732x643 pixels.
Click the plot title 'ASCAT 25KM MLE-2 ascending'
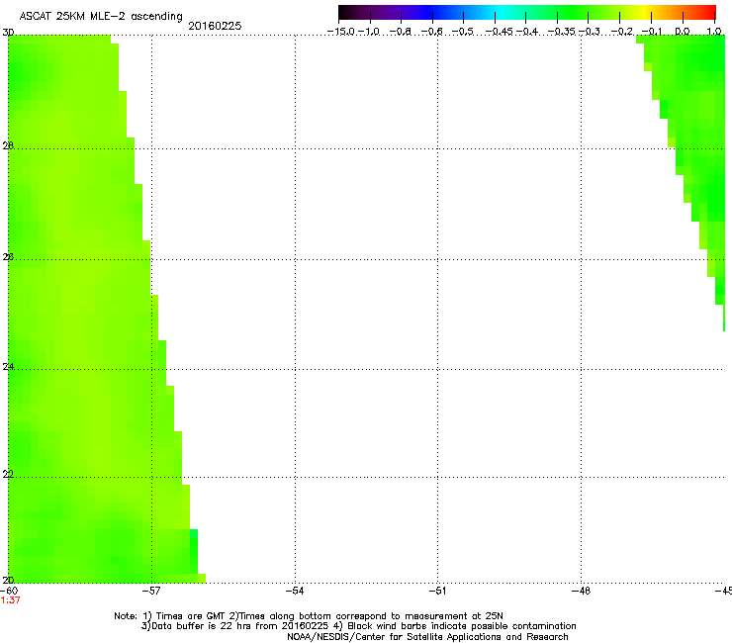[101, 16]
